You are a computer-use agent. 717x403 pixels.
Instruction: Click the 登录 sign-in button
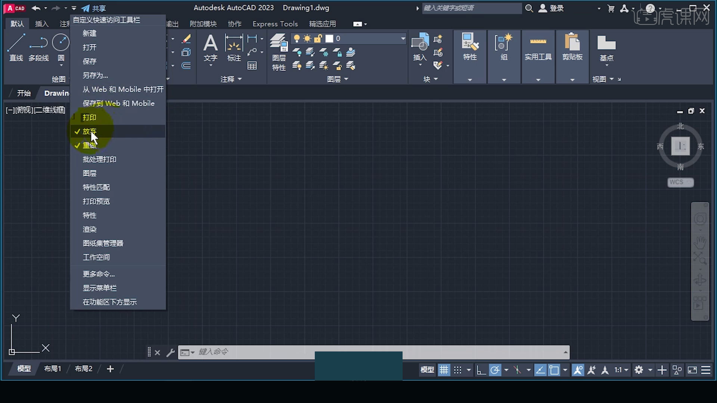click(556, 8)
